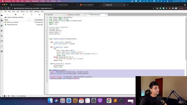Click the Wi-Fi icon in menu bar
Screen dimensions: 187x105
coord(158,1)
